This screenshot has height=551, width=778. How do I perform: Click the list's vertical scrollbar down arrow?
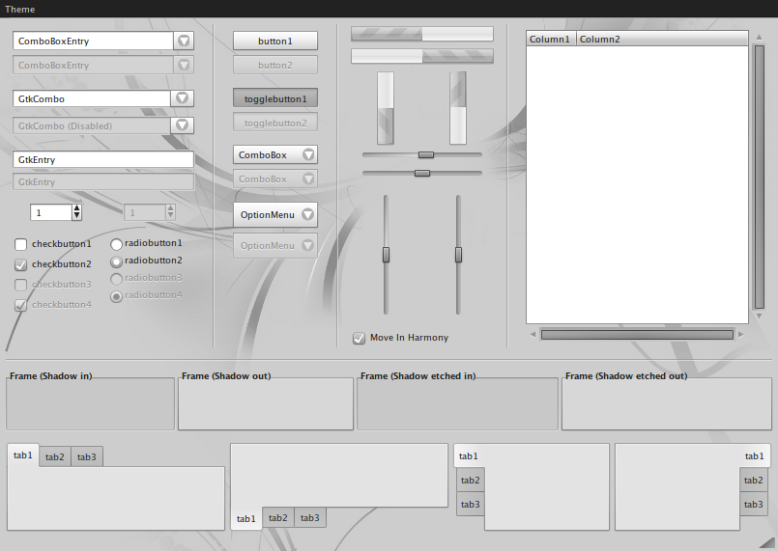coord(759,317)
